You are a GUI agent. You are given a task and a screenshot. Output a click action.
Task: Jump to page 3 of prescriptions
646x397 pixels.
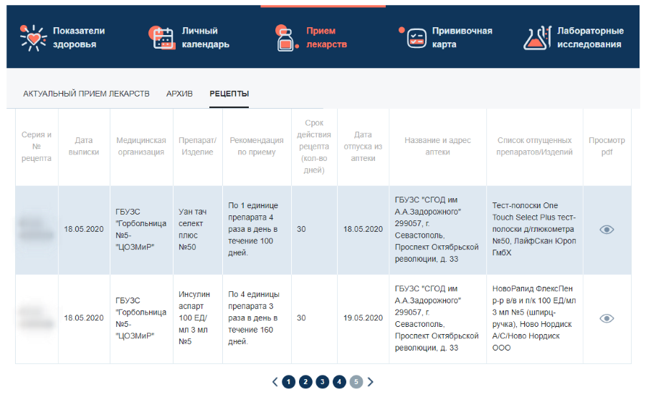pyautogui.click(x=323, y=382)
